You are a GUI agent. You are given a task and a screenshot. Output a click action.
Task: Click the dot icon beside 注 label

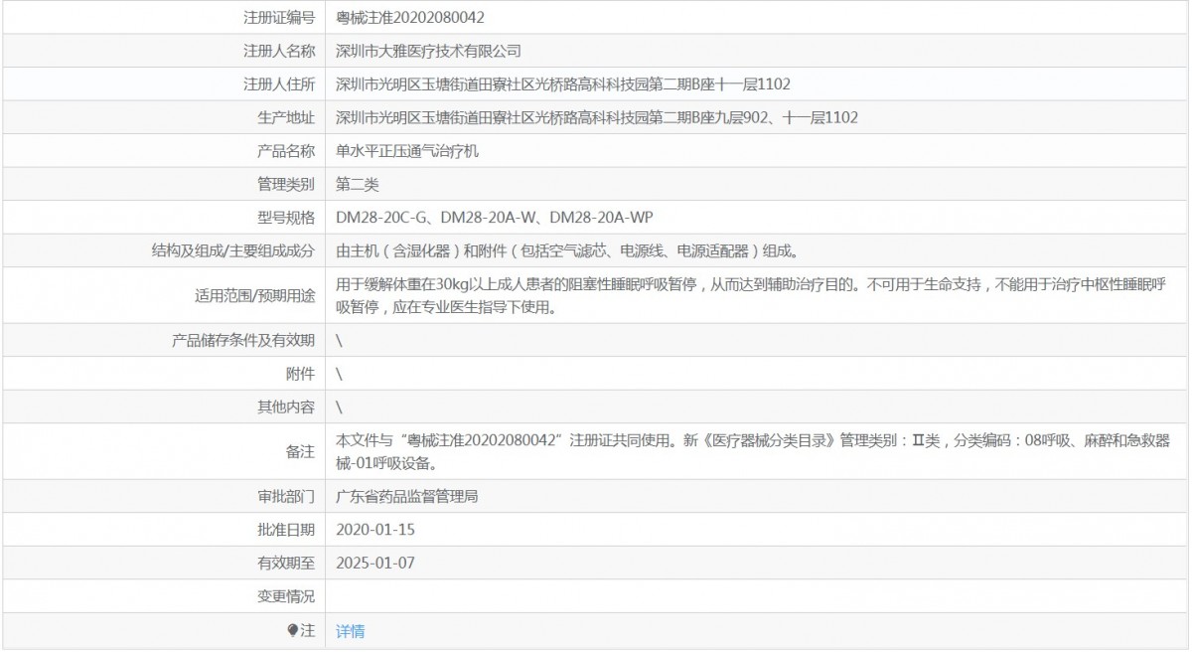pos(293,630)
